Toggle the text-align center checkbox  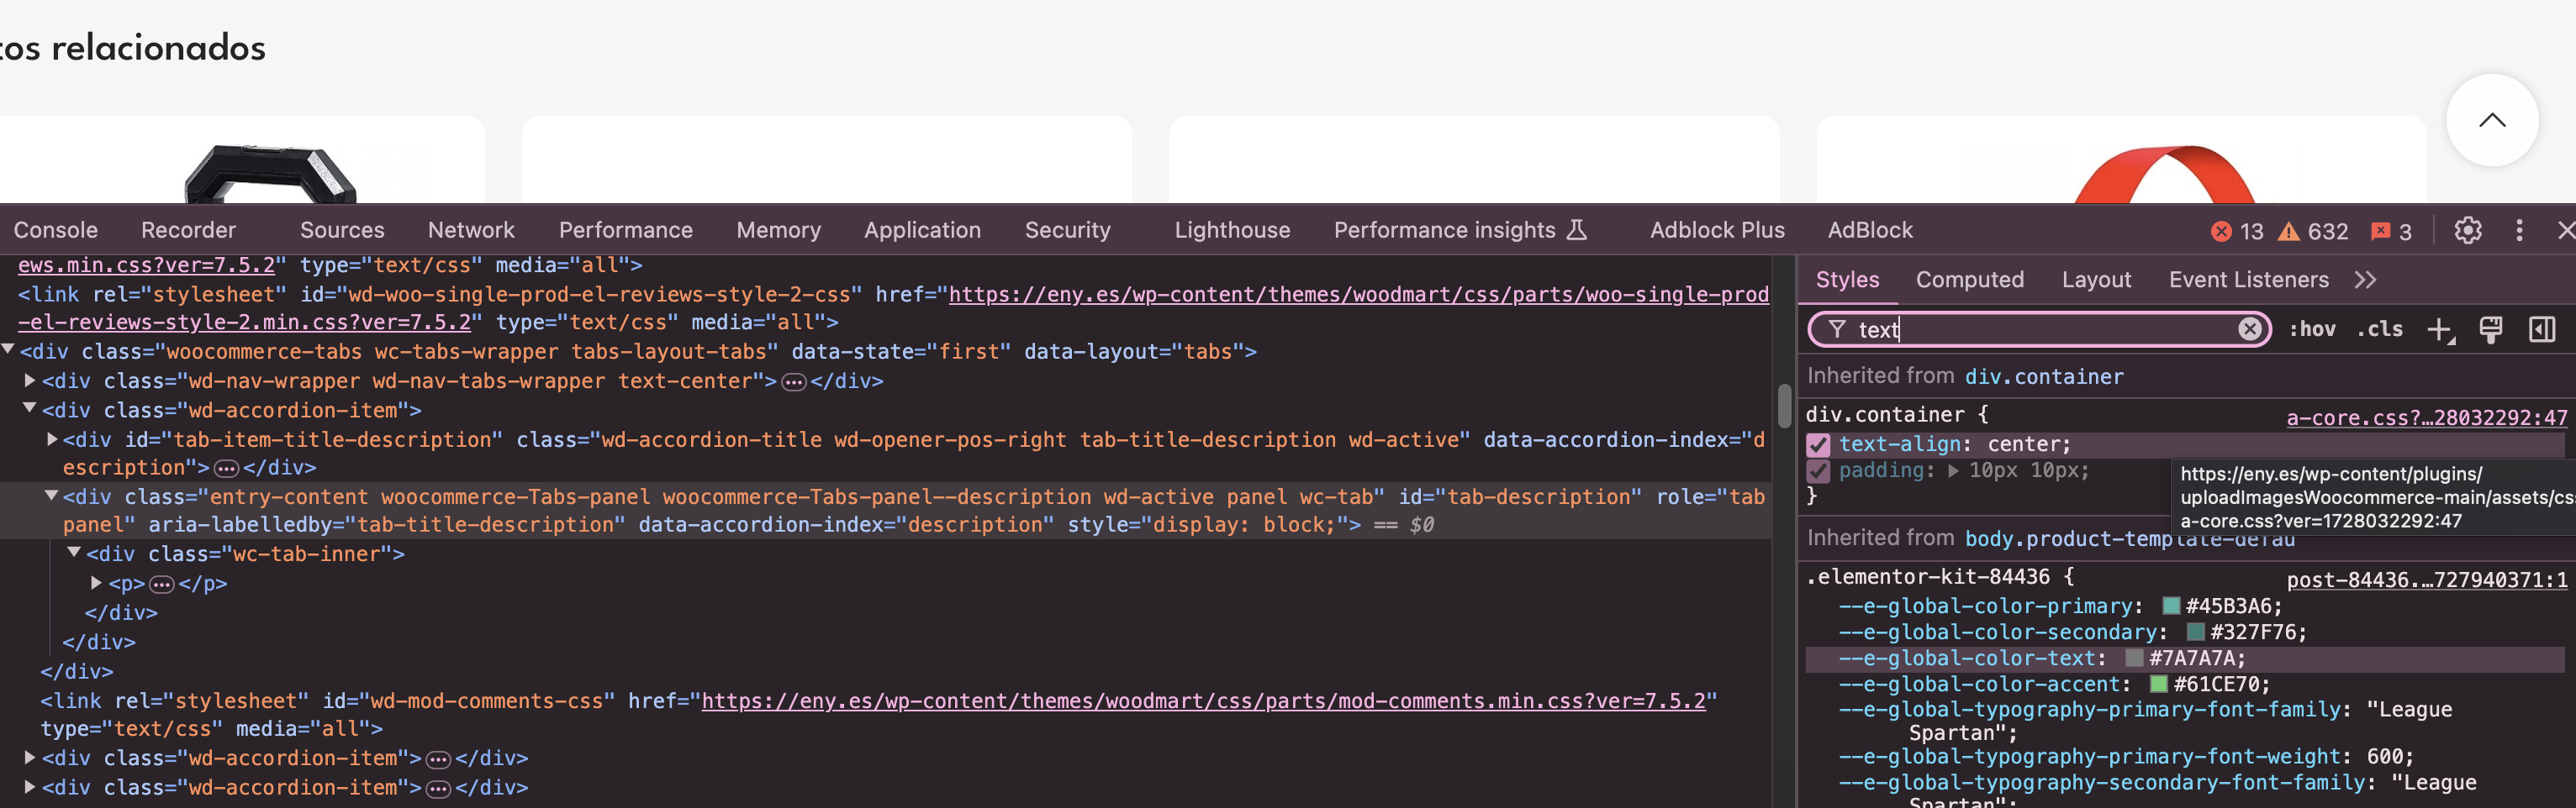(x=1818, y=444)
